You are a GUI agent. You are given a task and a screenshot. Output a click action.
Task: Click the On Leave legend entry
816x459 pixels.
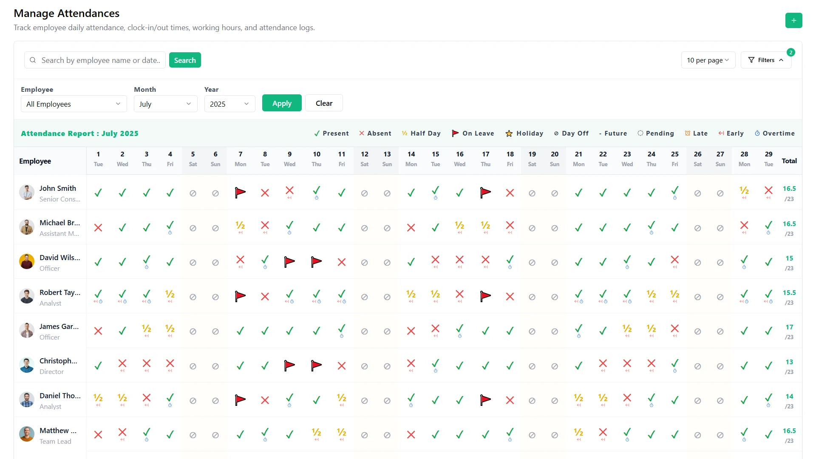(x=473, y=133)
